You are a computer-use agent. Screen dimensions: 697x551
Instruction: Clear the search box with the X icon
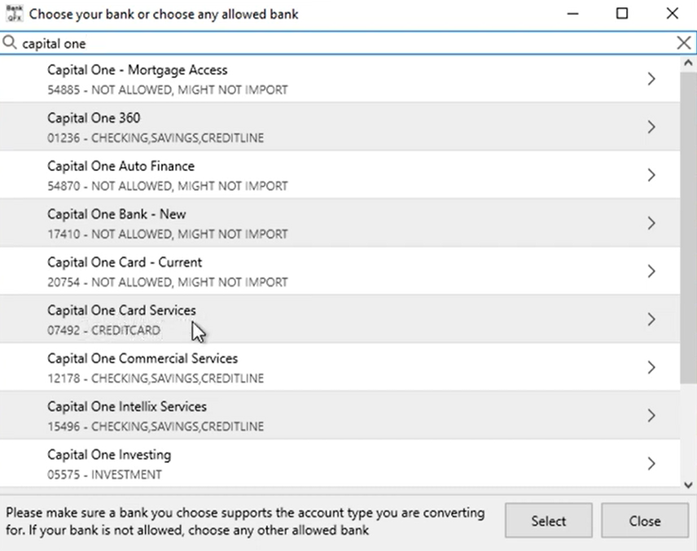pyautogui.click(x=684, y=43)
